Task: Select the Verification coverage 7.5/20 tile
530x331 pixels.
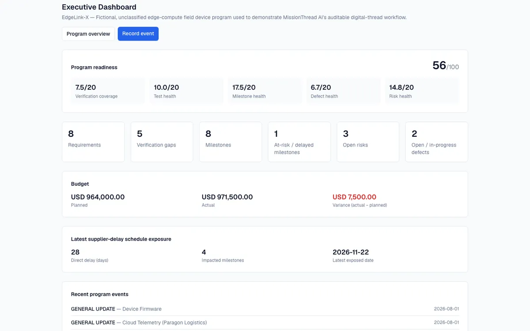Action: 108,91
